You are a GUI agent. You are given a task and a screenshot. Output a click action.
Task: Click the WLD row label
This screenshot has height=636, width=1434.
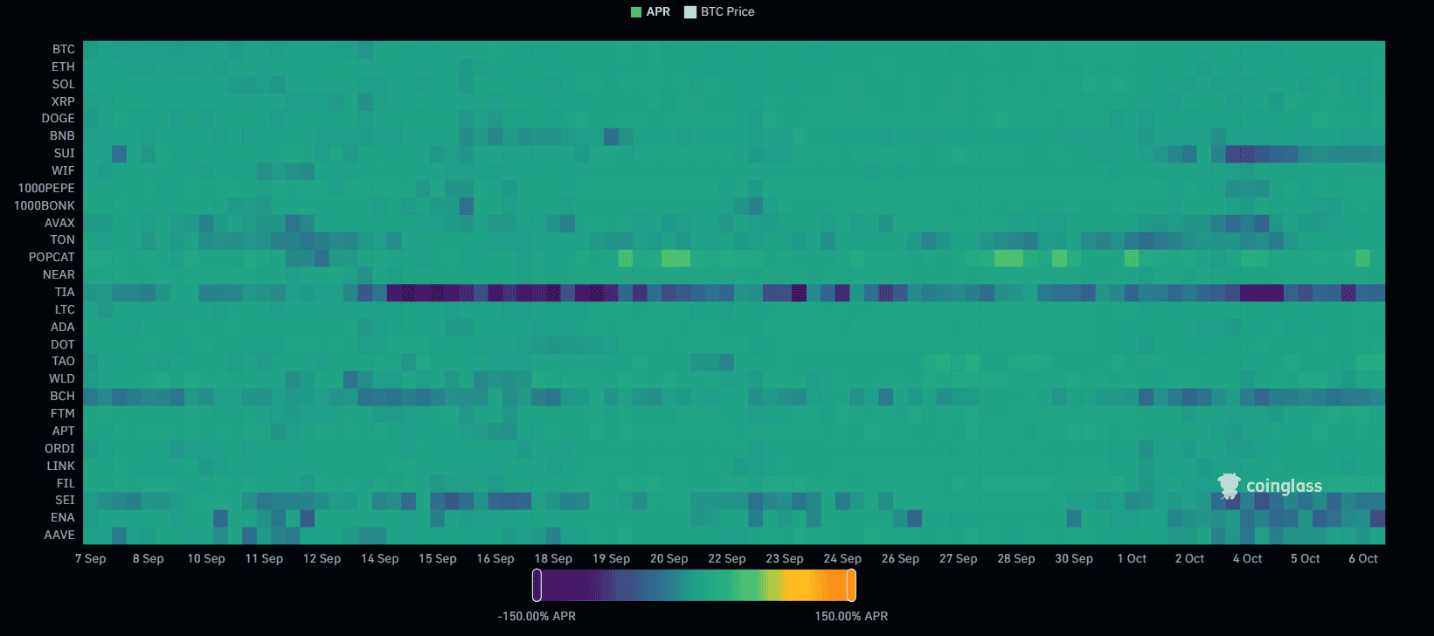[62, 378]
